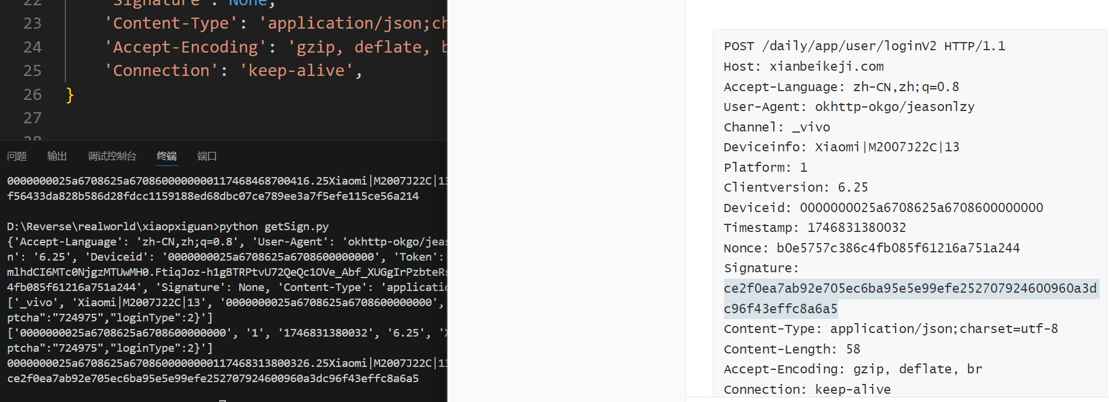Screen dimensions: 1109x402
Task: Click the xianbeikeji.com host value
Action: [x=826, y=67]
